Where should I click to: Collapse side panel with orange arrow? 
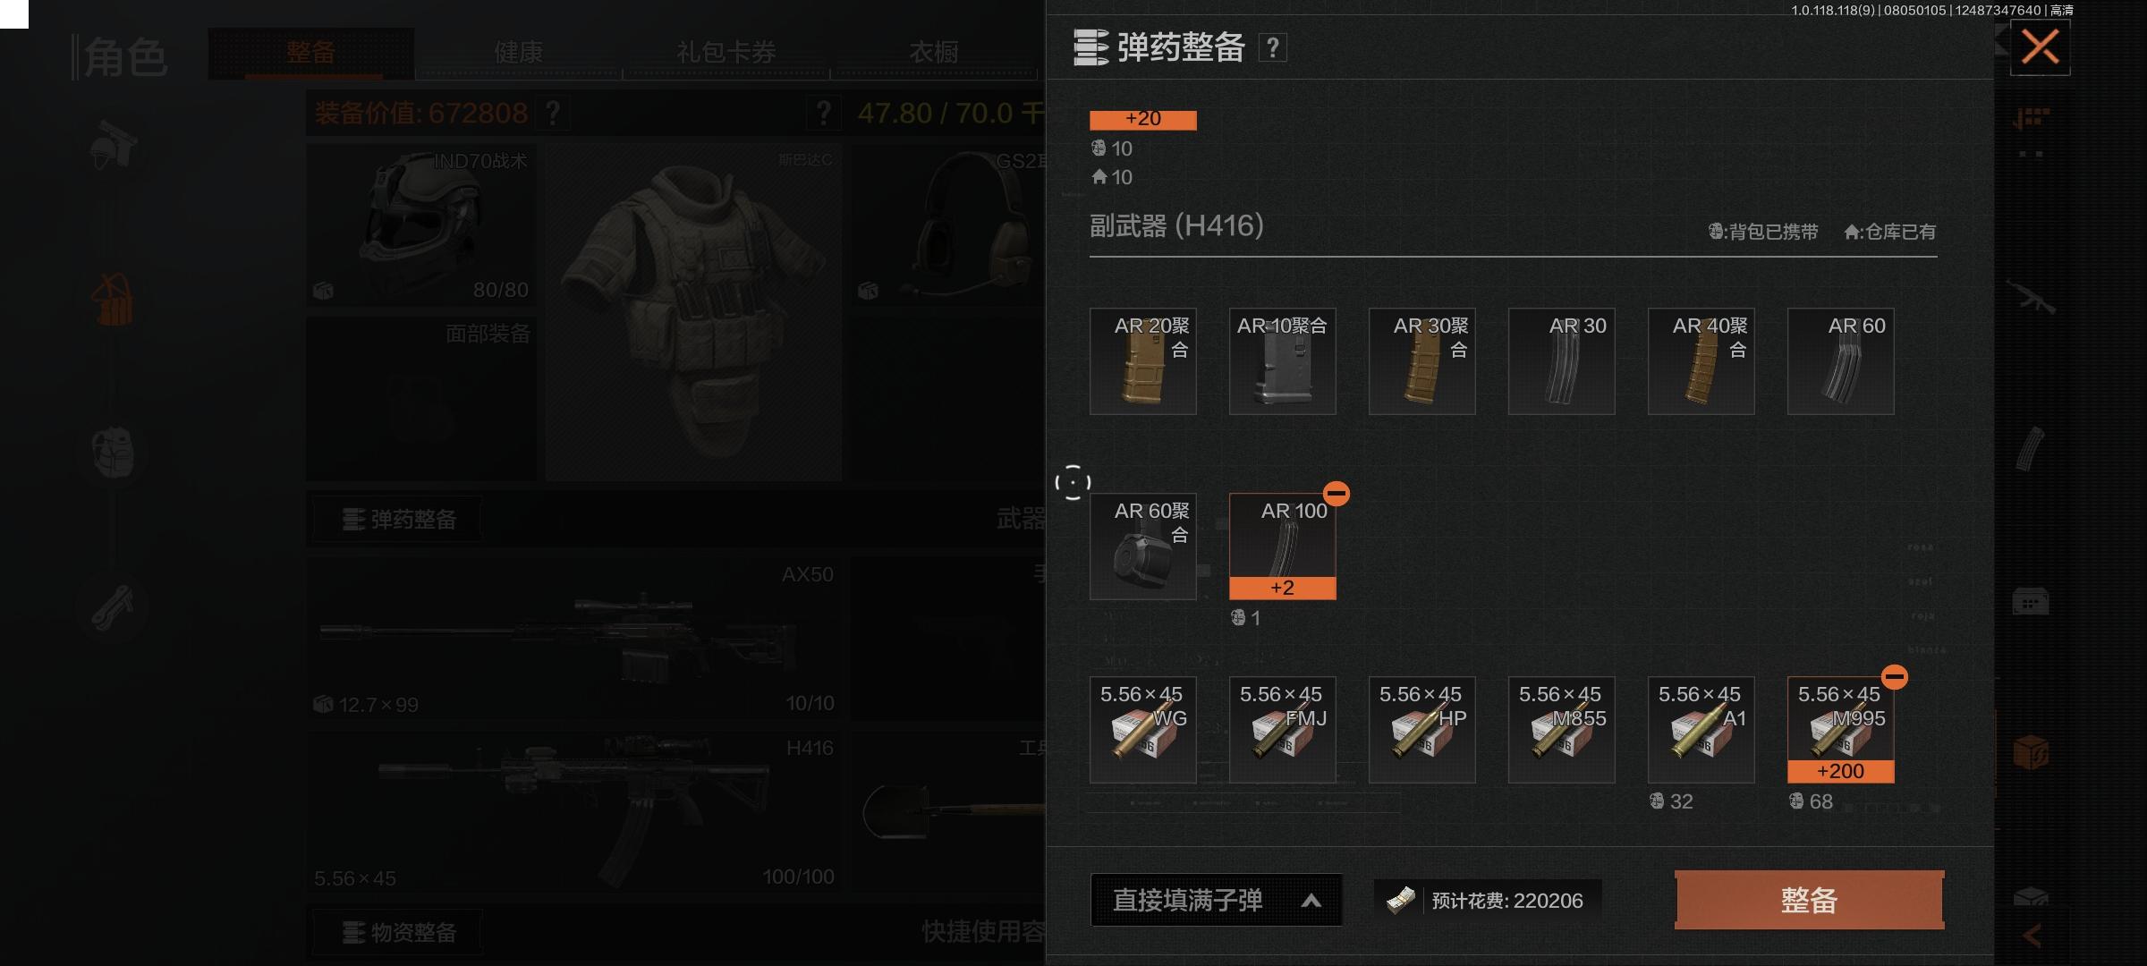(x=2032, y=936)
